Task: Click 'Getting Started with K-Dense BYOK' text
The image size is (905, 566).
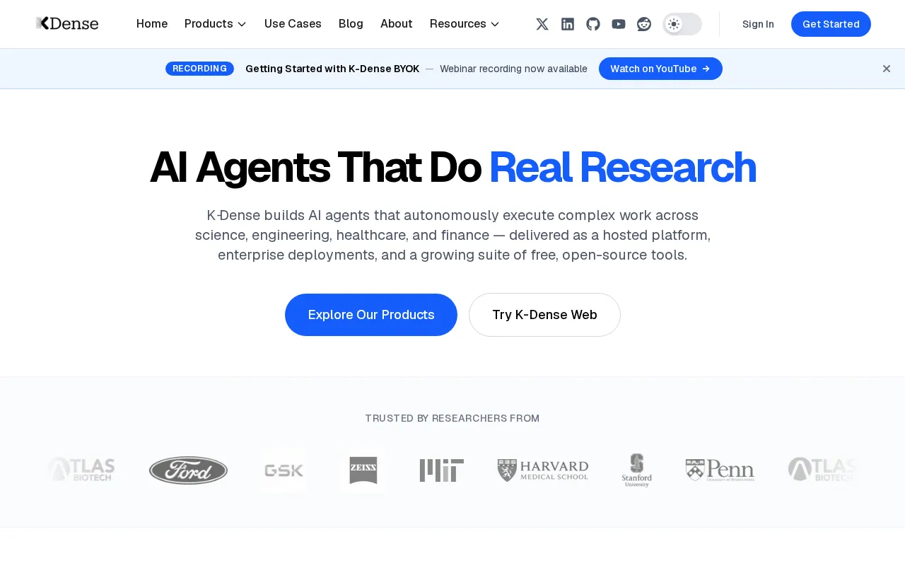Action: [332, 69]
